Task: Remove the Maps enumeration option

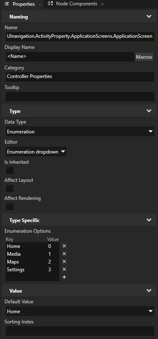Action: click(64, 261)
